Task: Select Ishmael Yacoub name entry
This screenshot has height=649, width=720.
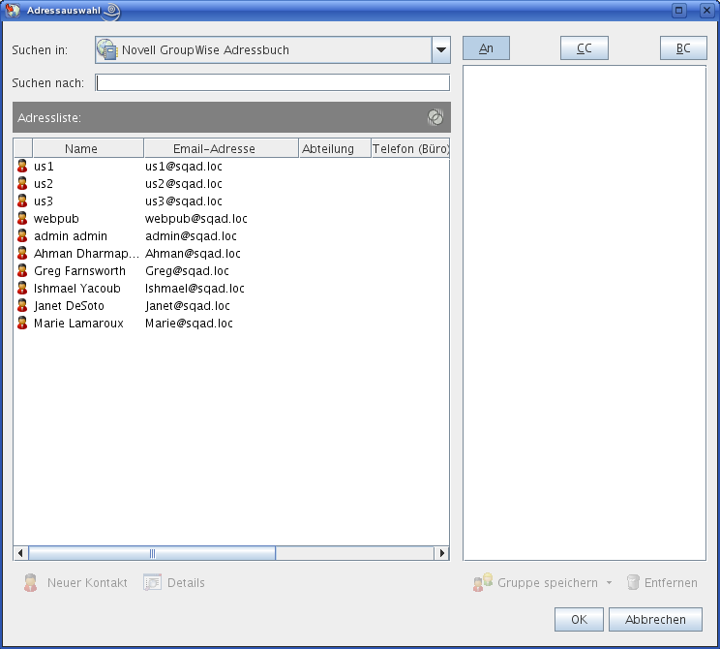Action: [x=77, y=289]
